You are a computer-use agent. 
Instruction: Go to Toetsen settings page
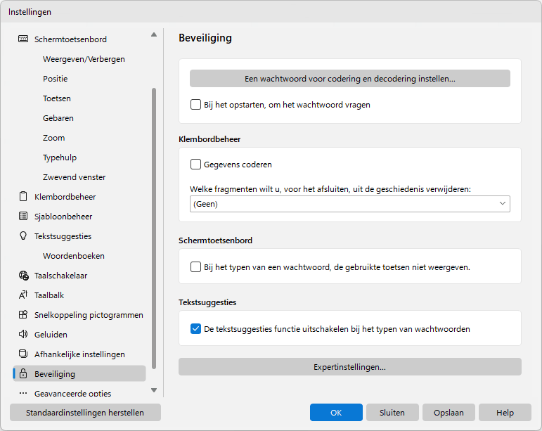(x=57, y=98)
